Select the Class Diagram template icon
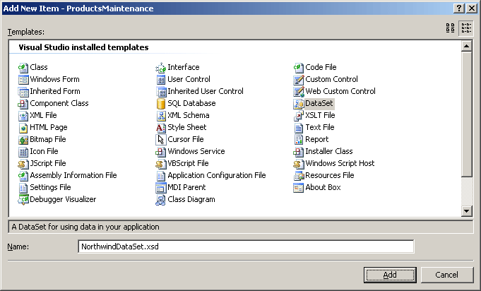The height and width of the screenshot is (291, 481). 161,199
